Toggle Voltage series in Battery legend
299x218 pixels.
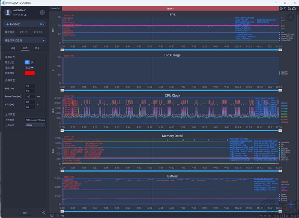(283, 198)
